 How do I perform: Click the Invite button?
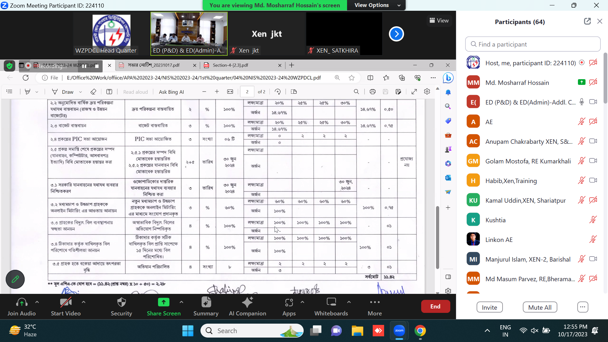489,307
